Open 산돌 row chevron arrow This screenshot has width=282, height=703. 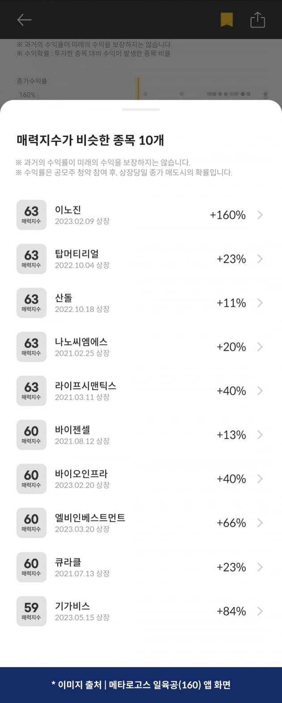260,303
